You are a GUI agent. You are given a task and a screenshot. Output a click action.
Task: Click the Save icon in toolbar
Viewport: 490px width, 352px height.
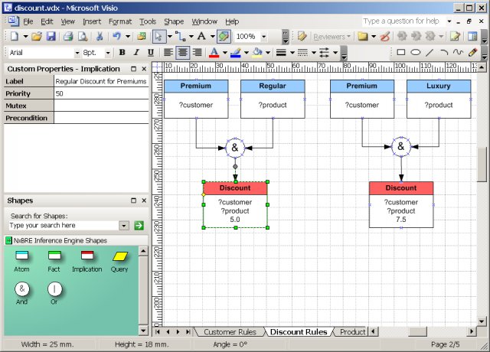[x=51, y=36]
